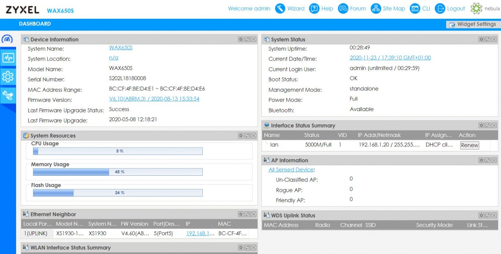Screen dimensions: 501x254
Task: Close the Interface Status Summary widget
Action: [494, 126]
